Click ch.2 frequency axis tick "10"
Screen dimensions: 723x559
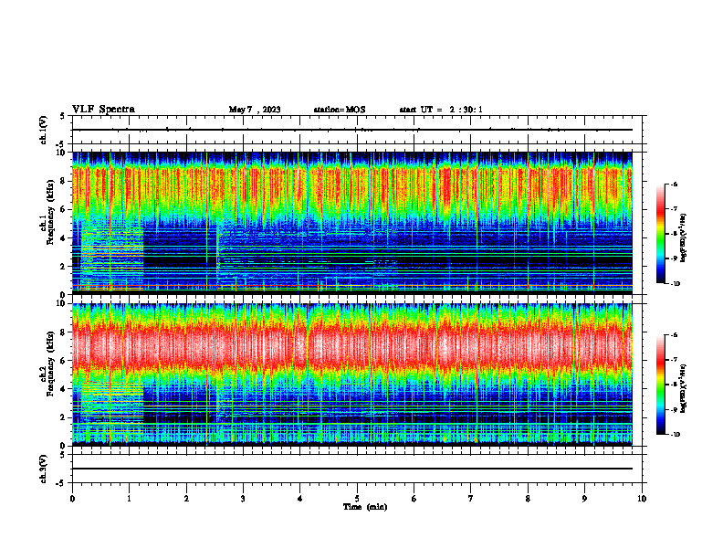click(60, 303)
